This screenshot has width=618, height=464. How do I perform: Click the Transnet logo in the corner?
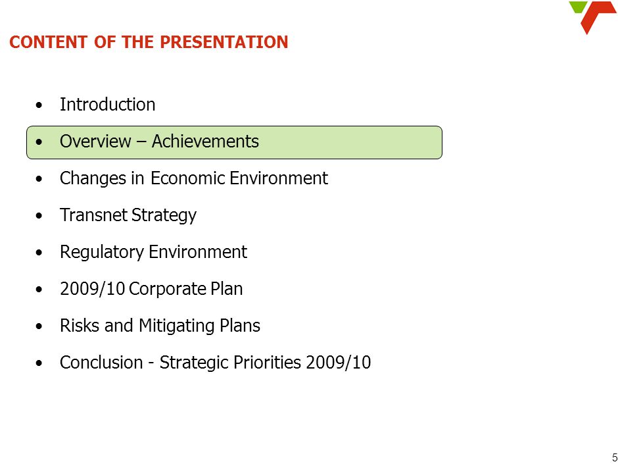[592, 17]
